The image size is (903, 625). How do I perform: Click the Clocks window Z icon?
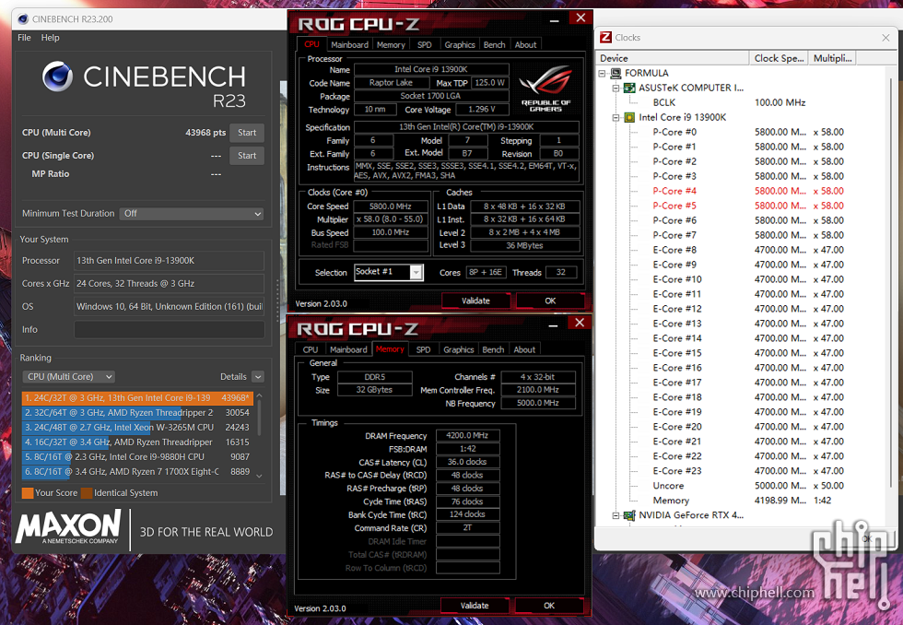tap(605, 38)
